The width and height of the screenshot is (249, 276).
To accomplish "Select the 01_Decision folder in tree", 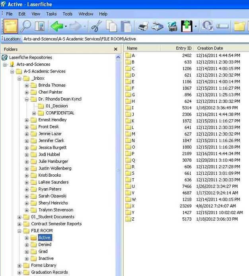I will click(x=57, y=106).
